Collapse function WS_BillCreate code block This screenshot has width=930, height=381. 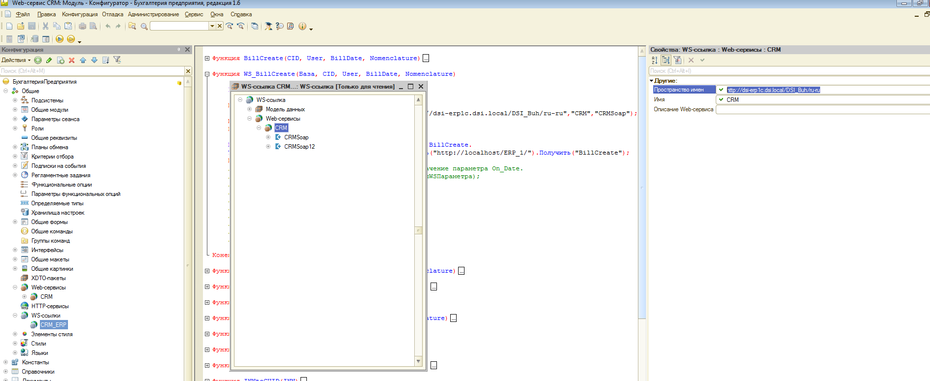(207, 74)
